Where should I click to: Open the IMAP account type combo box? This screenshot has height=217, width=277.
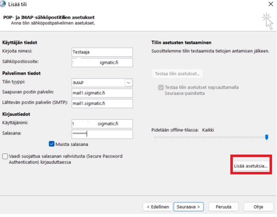[x=102, y=83]
